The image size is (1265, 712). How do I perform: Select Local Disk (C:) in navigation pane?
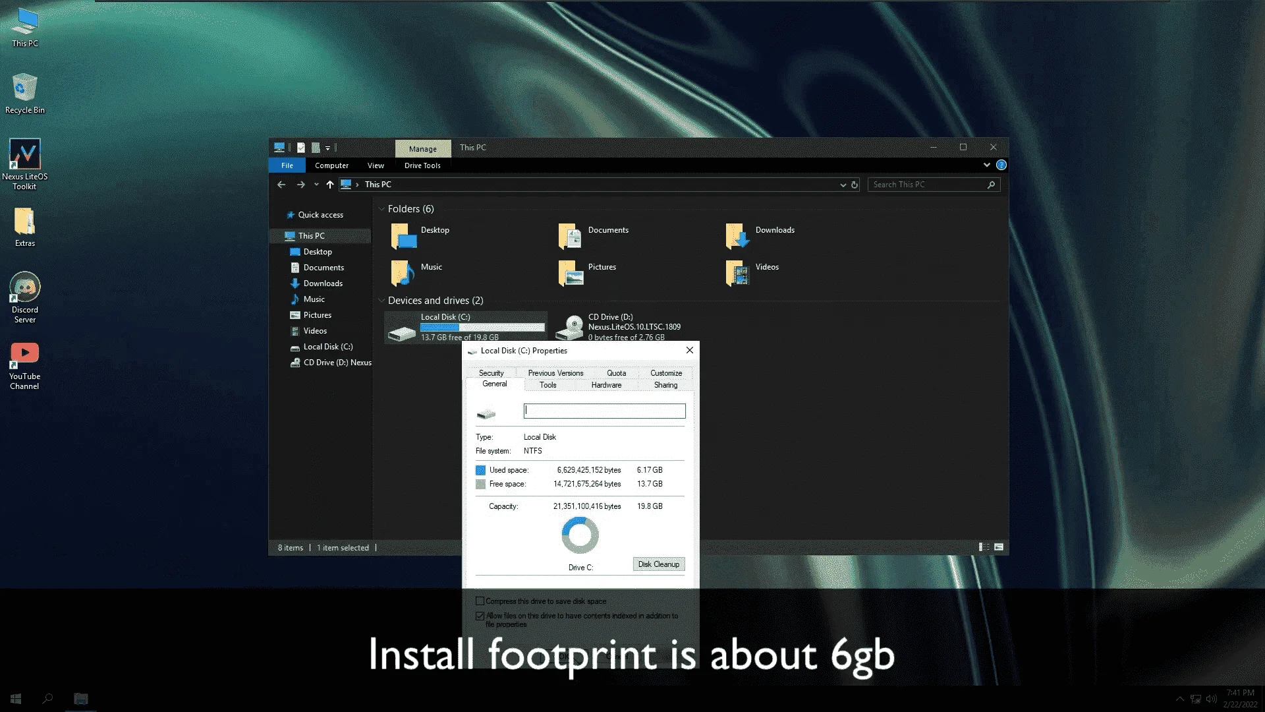coord(328,347)
